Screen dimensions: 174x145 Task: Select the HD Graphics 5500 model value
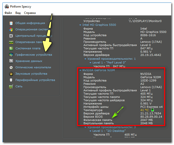pyautogui.click(x=153, y=32)
